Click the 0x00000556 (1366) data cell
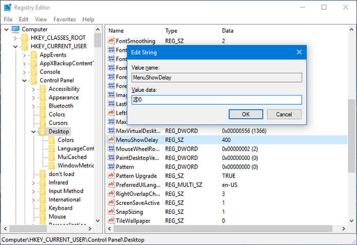 click(244, 131)
